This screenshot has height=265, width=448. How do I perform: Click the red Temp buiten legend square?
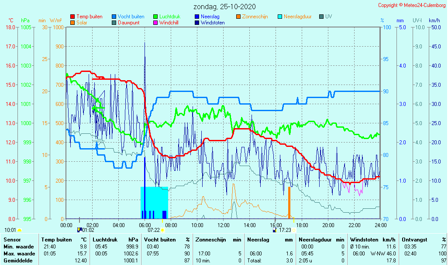(x=72, y=17)
